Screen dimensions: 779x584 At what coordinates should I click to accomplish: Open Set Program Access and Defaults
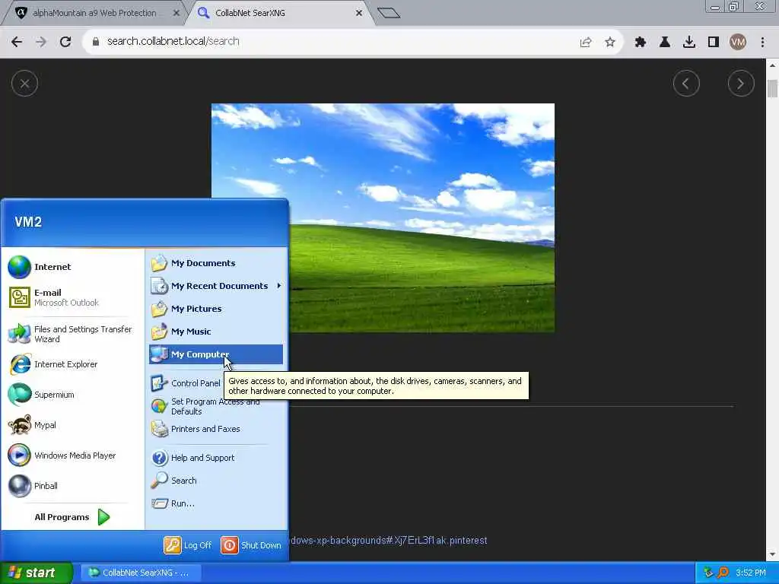point(205,406)
